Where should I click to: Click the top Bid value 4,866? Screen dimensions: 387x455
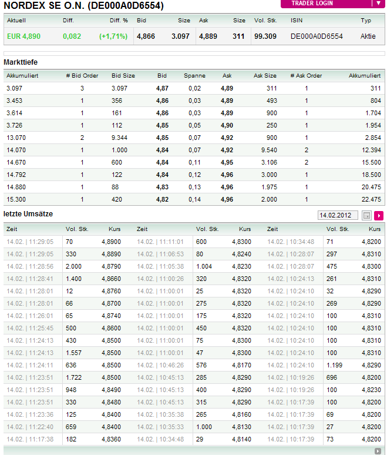146,36
